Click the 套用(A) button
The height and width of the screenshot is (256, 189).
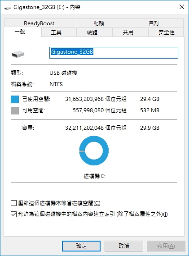click(x=166, y=246)
